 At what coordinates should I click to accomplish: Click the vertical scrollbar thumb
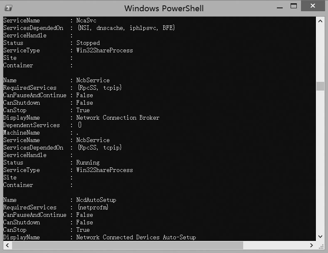pos(320,86)
